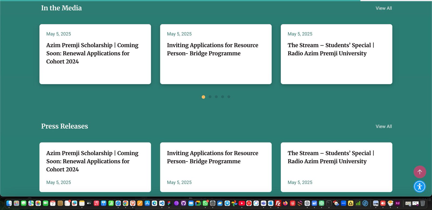Viewport: 432px width, 210px height.
Task: Click date above In the Media Bridge Programme title
Action: tap(179, 34)
